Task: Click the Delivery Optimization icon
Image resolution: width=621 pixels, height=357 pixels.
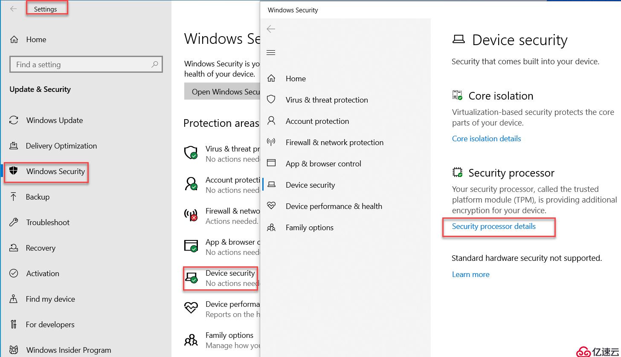Action: coord(14,146)
